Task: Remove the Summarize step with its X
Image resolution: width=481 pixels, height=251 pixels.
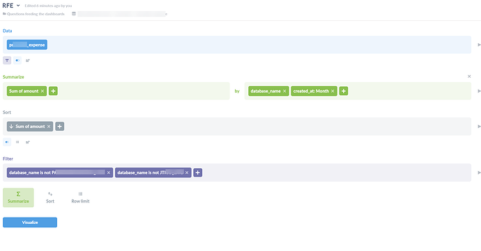Action: tap(469, 76)
